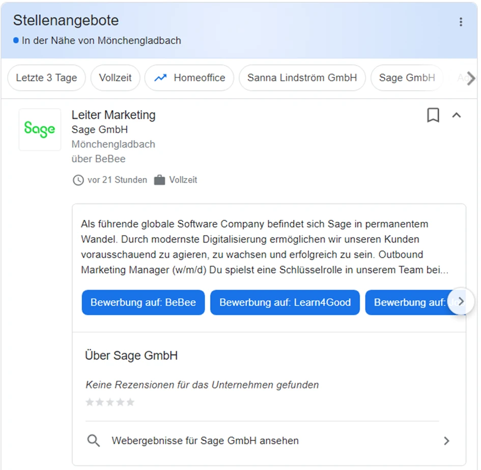
Task: Toggle the Homeoffice filter chip
Action: coord(189,78)
